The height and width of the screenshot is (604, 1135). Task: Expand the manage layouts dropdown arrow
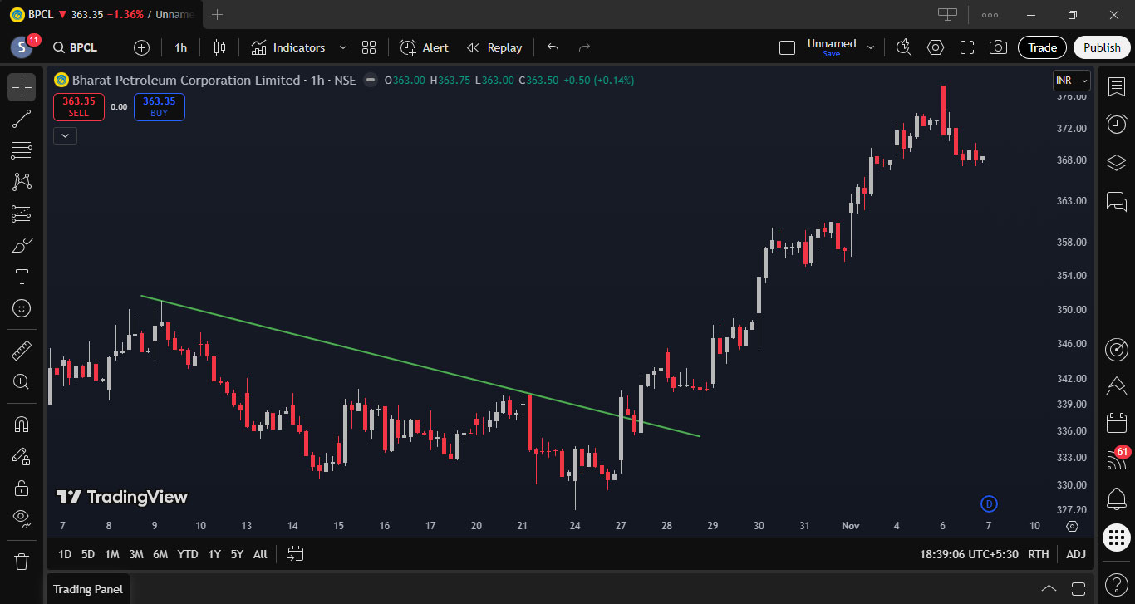pyautogui.click(x=871, y=47)
